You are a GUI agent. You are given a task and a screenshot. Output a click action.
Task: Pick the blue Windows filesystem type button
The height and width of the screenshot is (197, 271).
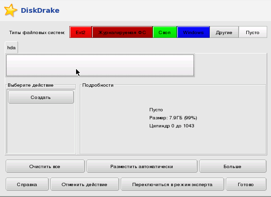(194, 32)
